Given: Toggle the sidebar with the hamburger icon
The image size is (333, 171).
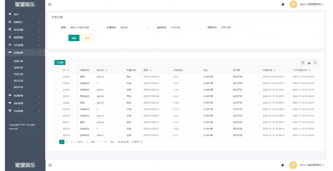Looking at the screenshot, I should pos(50,5).
